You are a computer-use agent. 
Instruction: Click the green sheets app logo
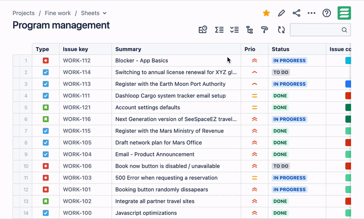click(344, 13)
